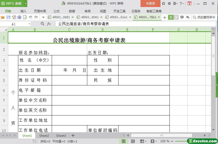The height and width of the screenshot is (144, 218).
Task: Click the 未登录 login button
Action: pos(150,4)
